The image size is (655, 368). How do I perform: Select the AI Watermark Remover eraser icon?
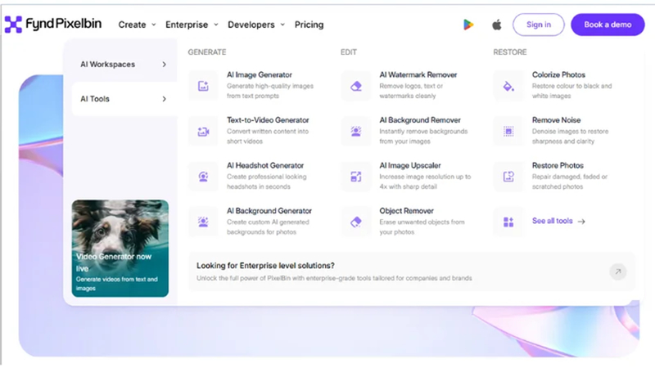(x=356, y=86)
